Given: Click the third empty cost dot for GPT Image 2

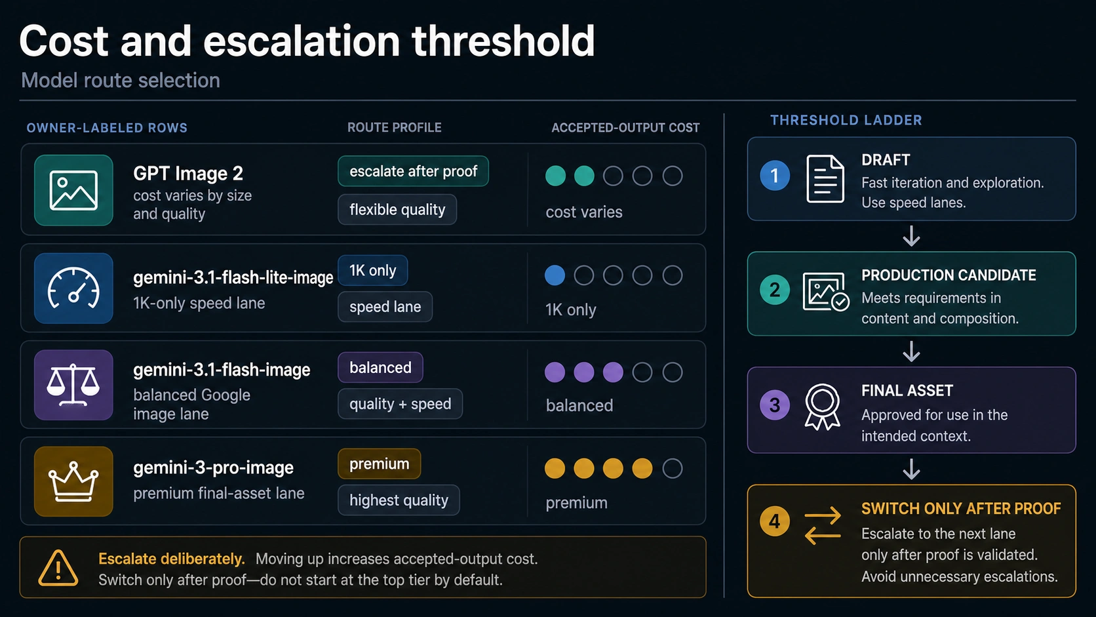Looking at the screenshot, I should 672,176.
